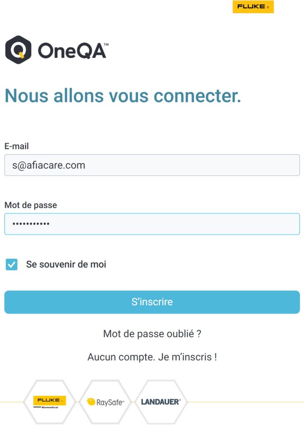Open the "Mot de passe oublié ?" link

click(x=152, y=334)
